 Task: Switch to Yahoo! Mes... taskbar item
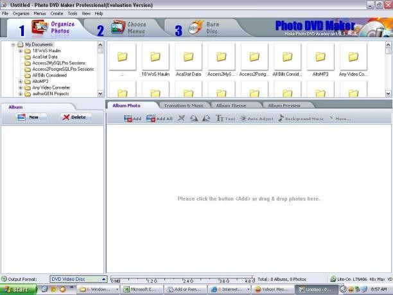(x=273, y=289)
